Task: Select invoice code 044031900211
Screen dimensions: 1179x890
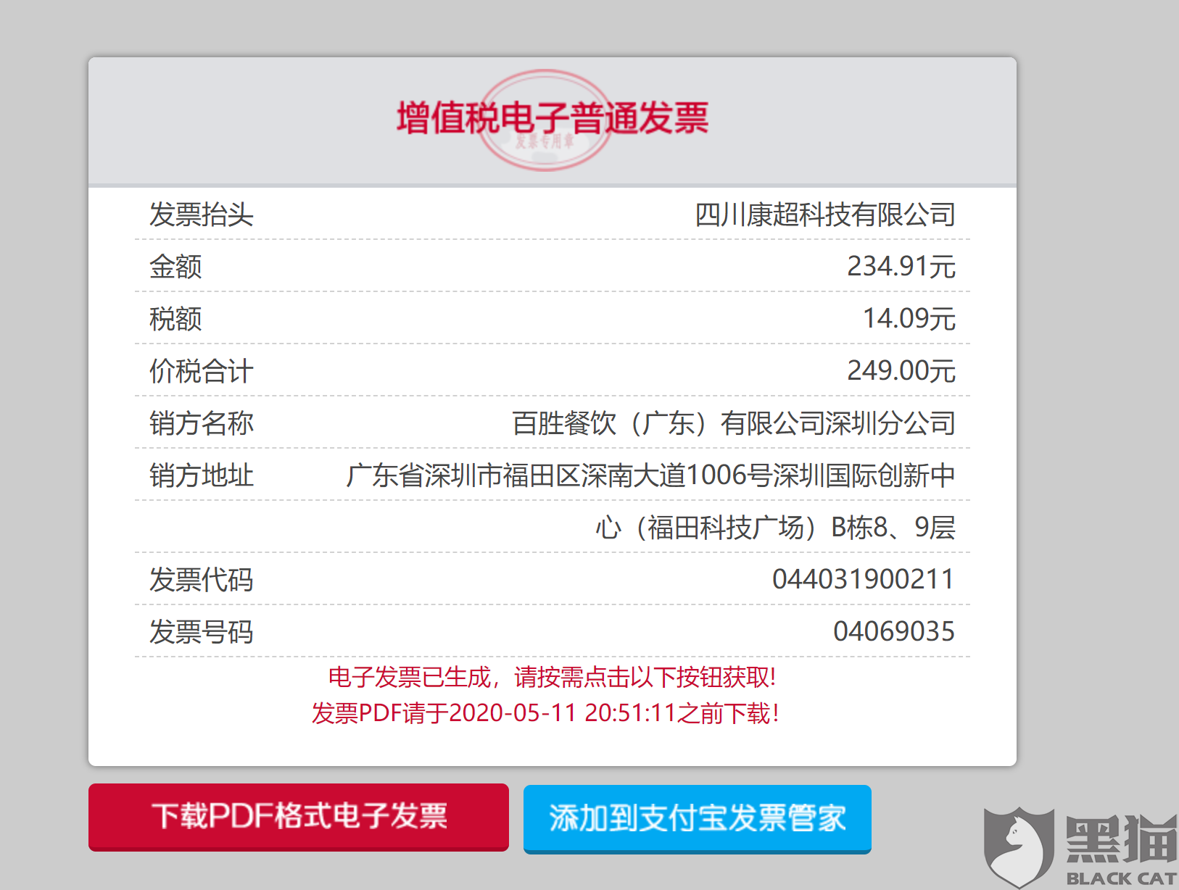Action: (863, 580)
